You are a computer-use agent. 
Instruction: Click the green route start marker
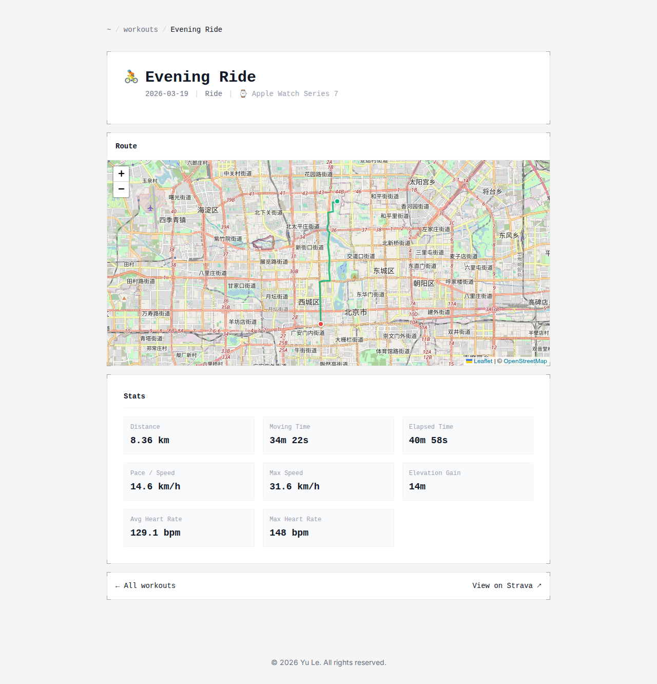pyautogui.click(x=337, y=201)
